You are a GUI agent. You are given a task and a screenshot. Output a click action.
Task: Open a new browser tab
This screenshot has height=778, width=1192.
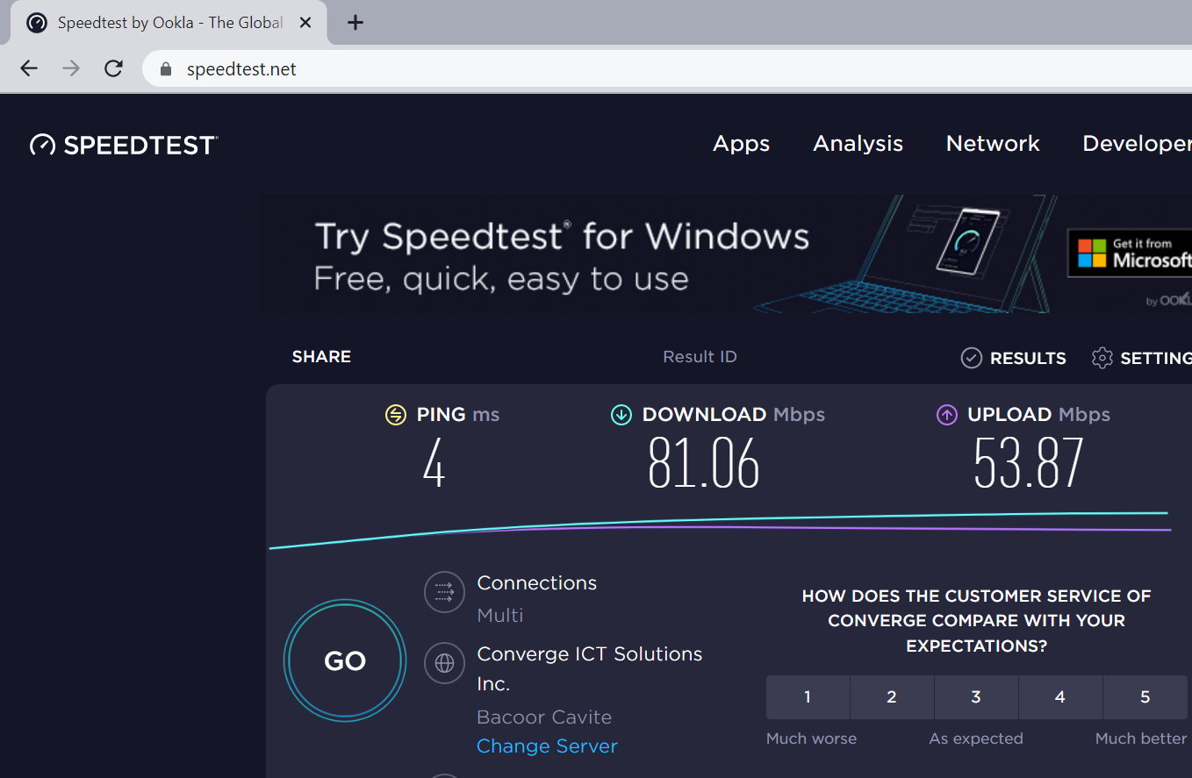point(355,23)
